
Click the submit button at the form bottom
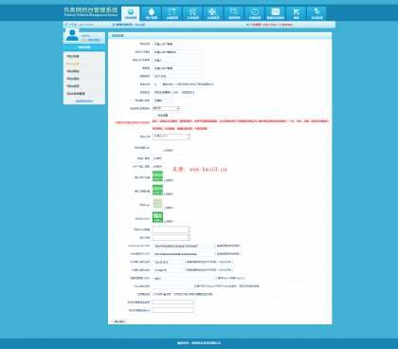coord(119,321)
